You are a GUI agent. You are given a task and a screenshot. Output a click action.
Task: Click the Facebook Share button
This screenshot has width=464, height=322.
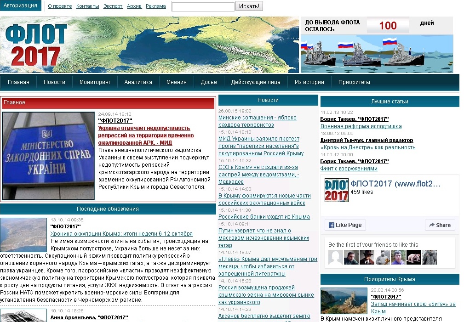coord(440,225)
